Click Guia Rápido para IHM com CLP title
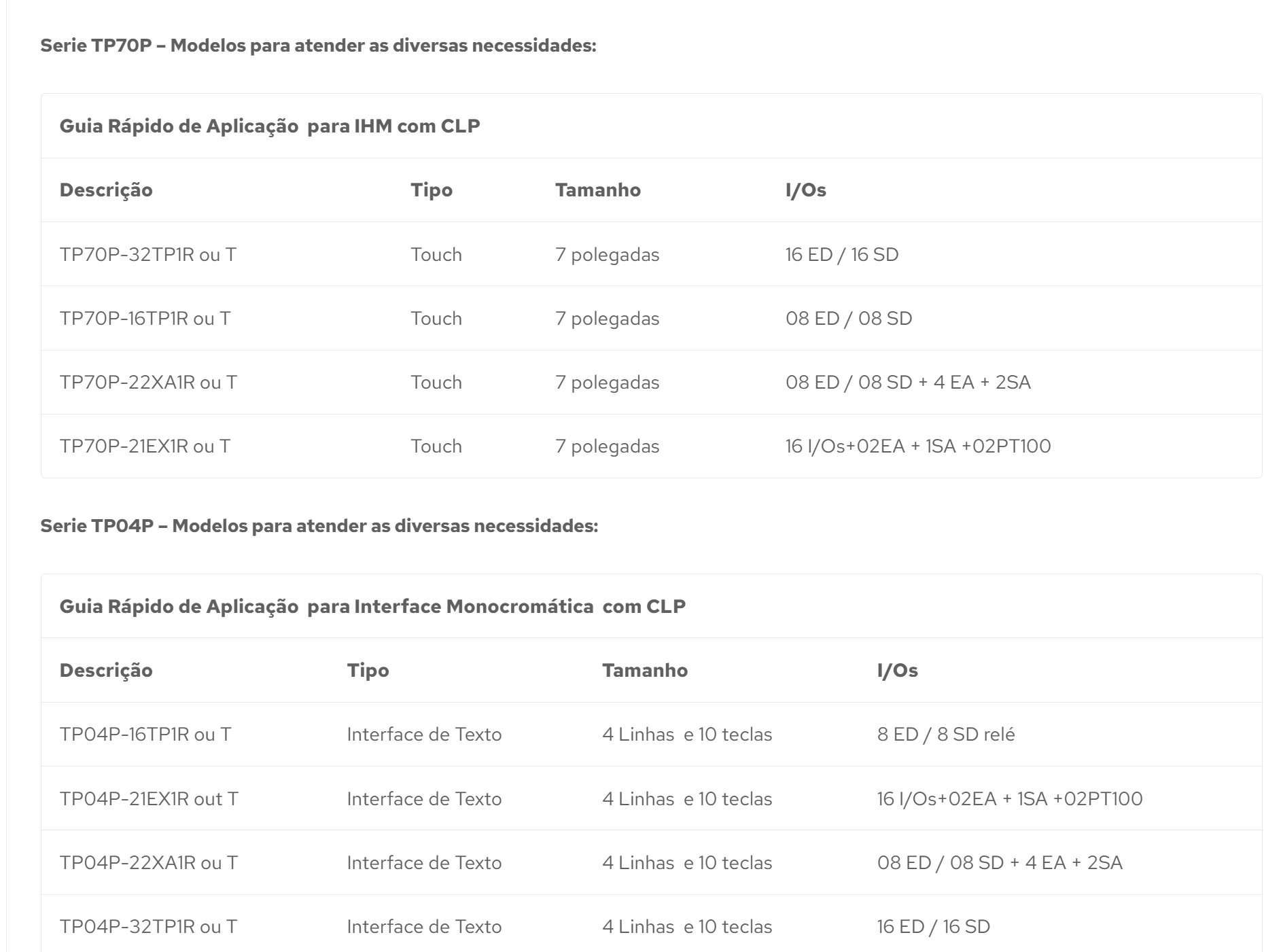Image resolution: width=1264 pixels, height=952 pixels. [270, 126]
